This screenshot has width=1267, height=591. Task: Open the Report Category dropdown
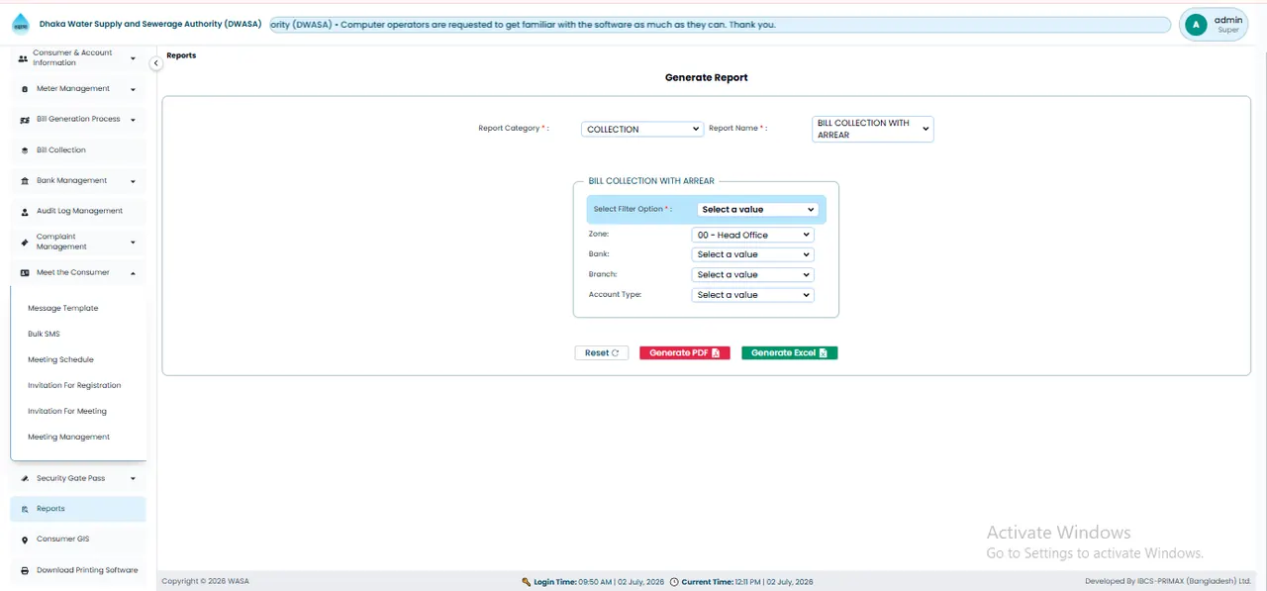pyautogui.click(x=642, y=129)
